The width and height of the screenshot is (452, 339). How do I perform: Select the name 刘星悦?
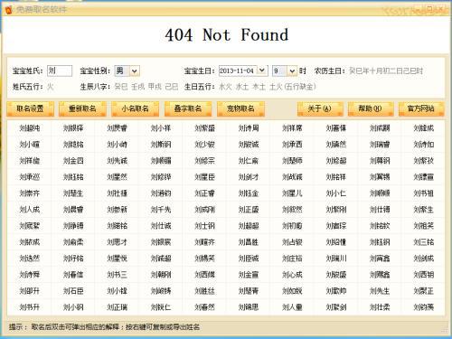point(118,259)
